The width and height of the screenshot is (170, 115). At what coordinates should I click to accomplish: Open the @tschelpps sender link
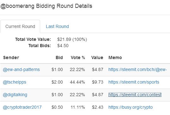[15, 82]
